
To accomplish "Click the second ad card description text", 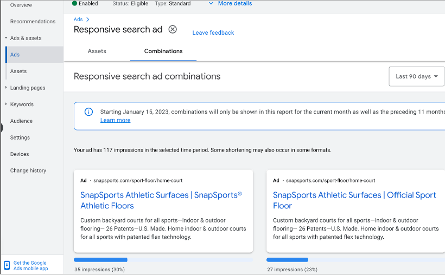I will (356, 228).
